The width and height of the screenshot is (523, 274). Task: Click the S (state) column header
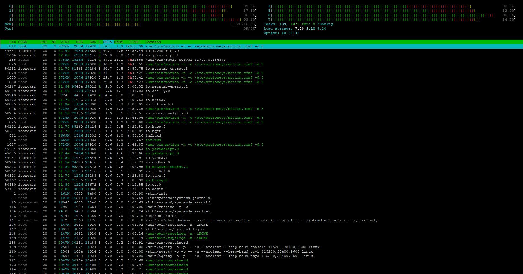(100, 42)
